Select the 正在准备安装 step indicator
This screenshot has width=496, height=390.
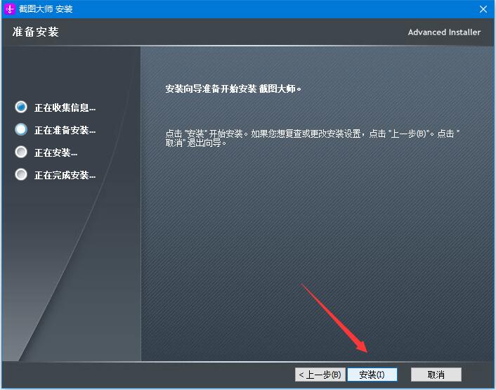pyautogui.click(x=21, y=130)
